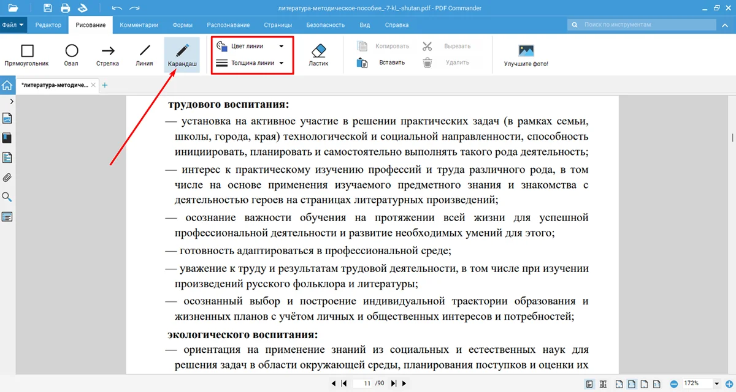Click the magnifier search icon in left sidebar

click(7, 197)
